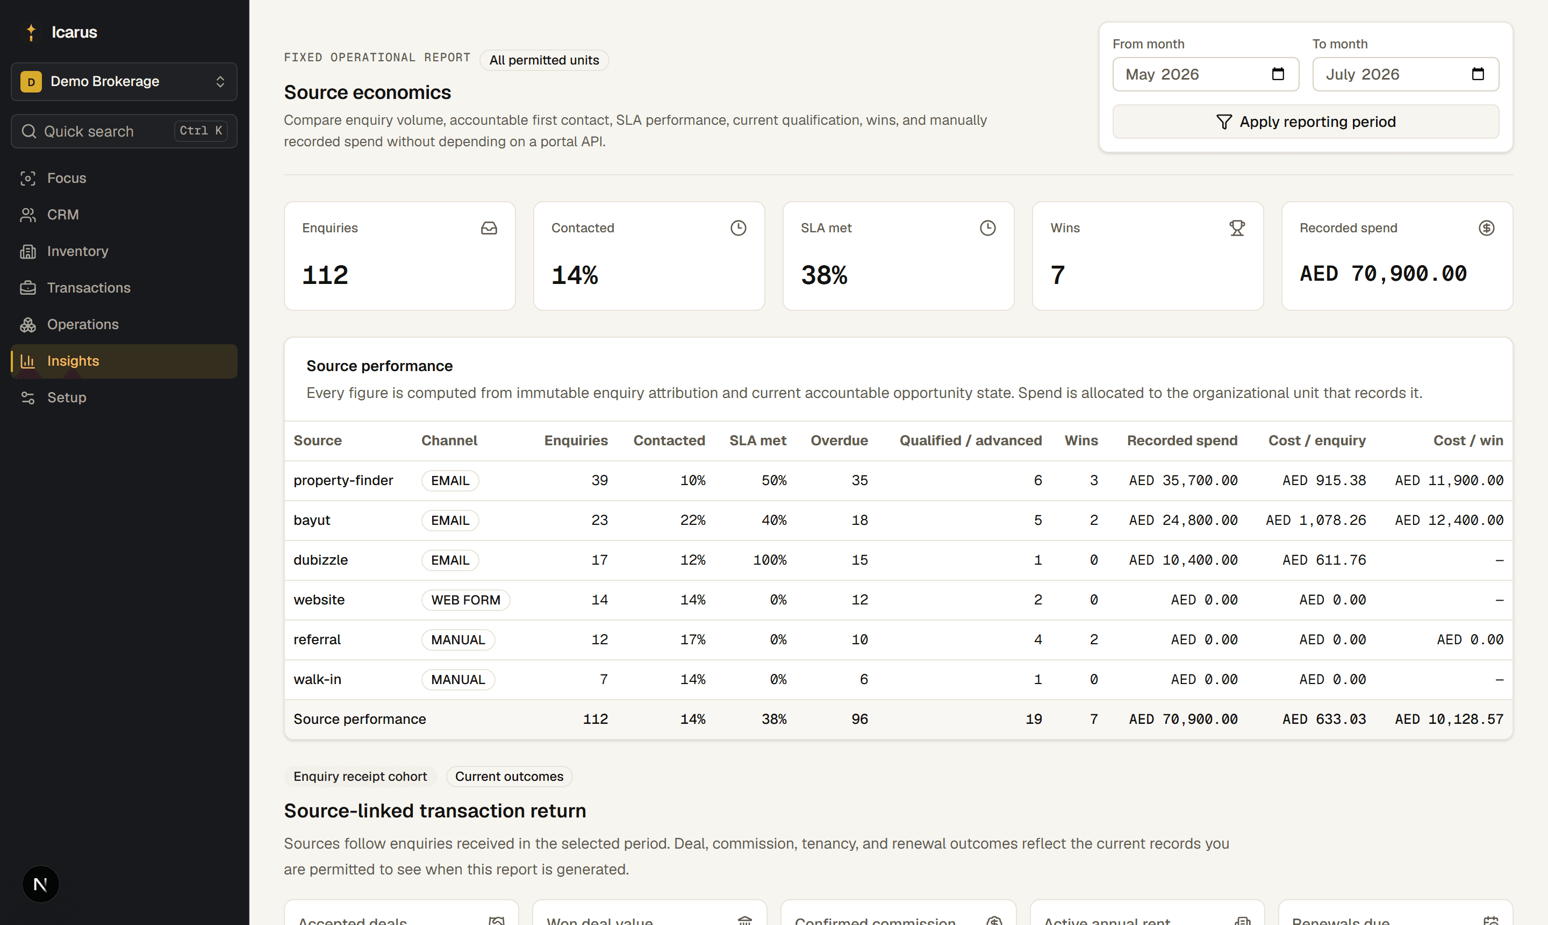
Task: Click the Current outcomes tag
Action: 509,777
